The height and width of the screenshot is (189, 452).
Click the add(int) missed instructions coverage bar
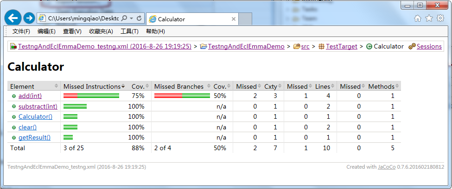coord(91,96)
